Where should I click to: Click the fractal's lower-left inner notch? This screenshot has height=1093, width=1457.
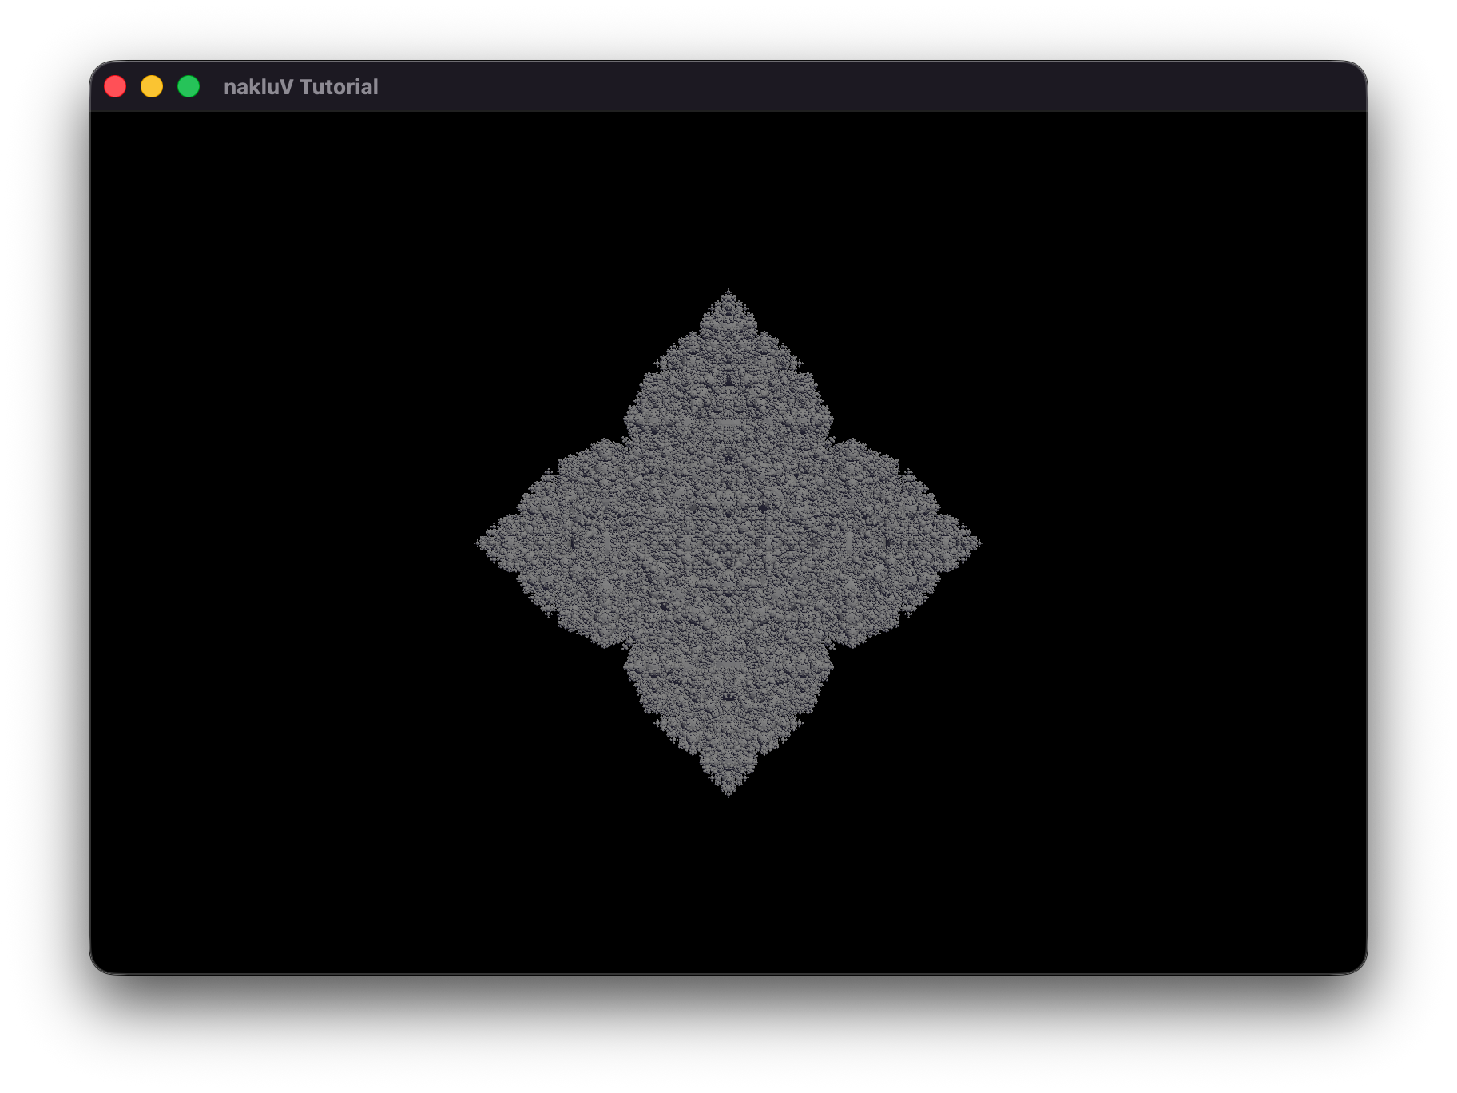(x=625, y=647)
